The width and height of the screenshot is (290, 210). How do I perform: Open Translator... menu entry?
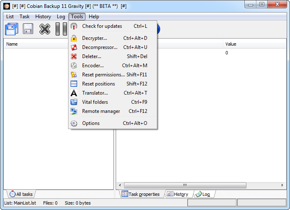pos(113,93)
